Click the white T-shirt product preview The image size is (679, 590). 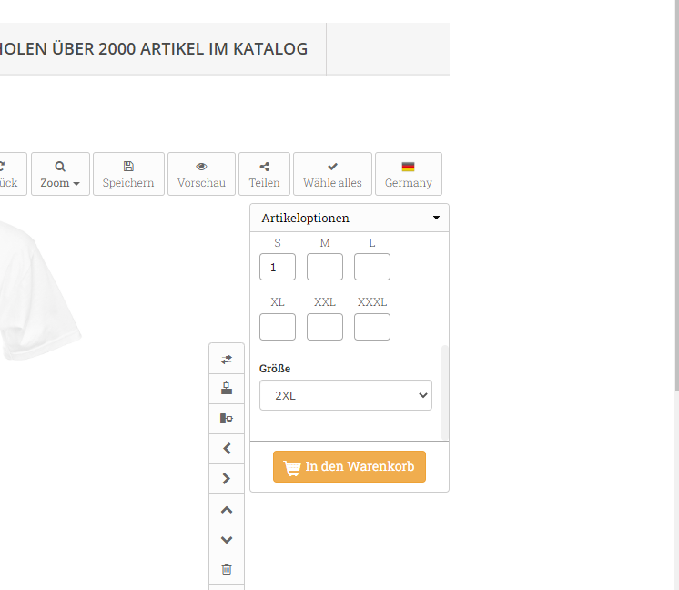pos(39,290)
